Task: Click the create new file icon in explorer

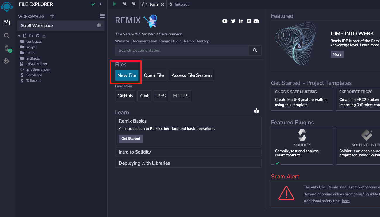Action: (25, 36)
